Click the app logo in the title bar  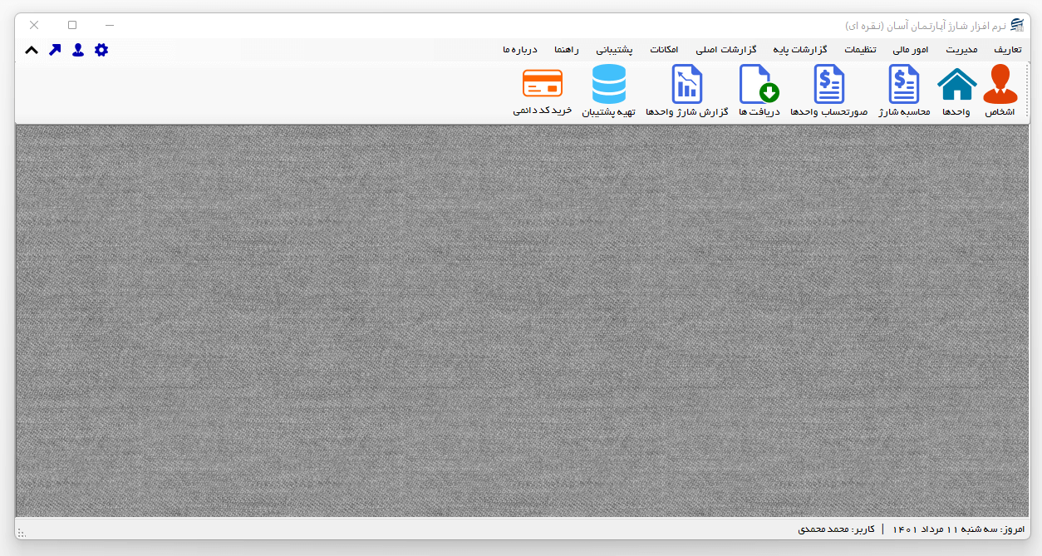pos(1017,25)
